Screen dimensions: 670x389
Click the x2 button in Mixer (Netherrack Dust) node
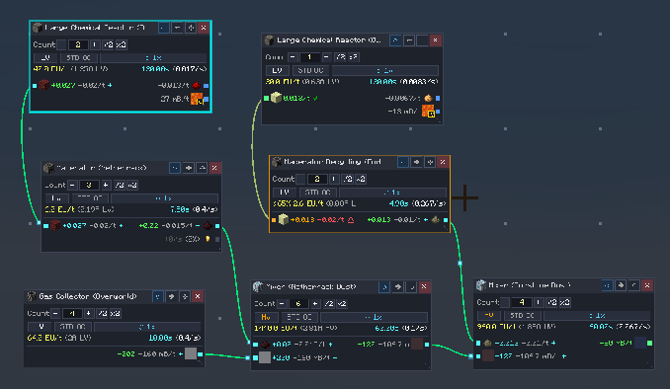(341, 304)
